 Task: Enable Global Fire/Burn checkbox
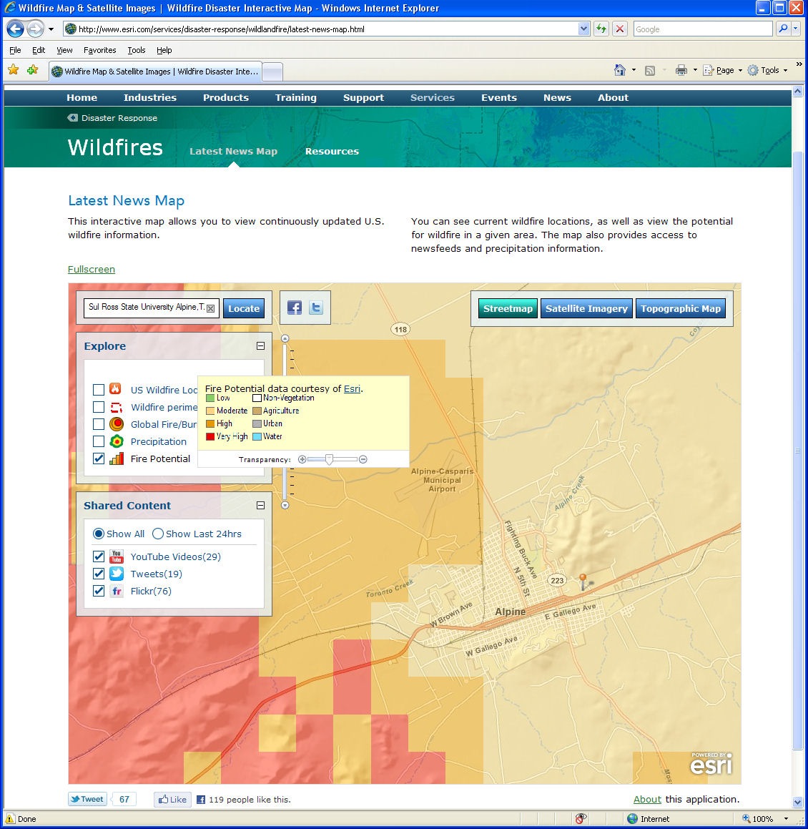coord(98,424)
